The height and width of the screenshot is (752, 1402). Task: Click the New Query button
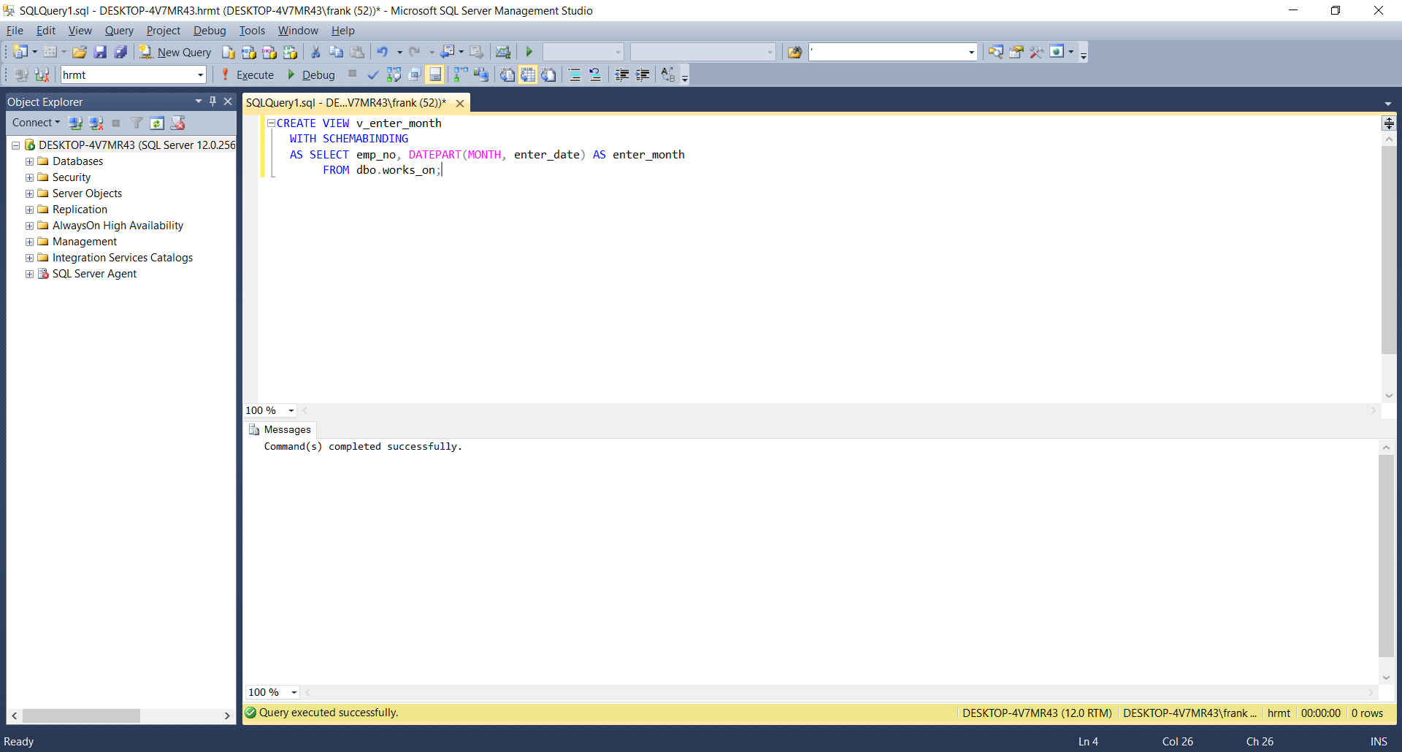point(175,52)
